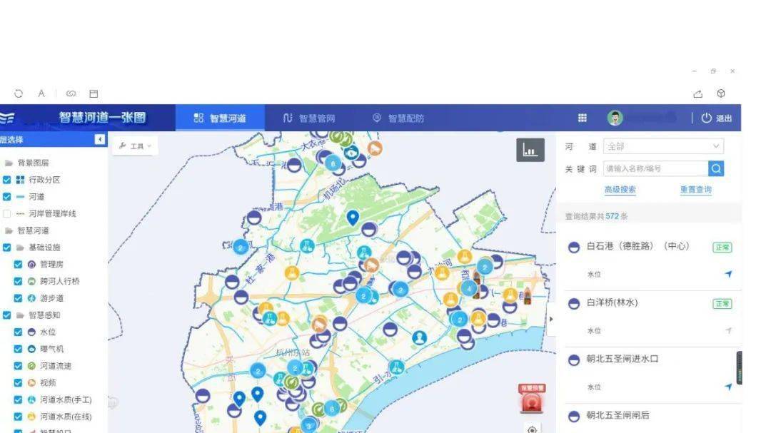Locate 白石港 station using blue arrow
This screenshot has height=433, width=771.
click(x=728, y=274)
